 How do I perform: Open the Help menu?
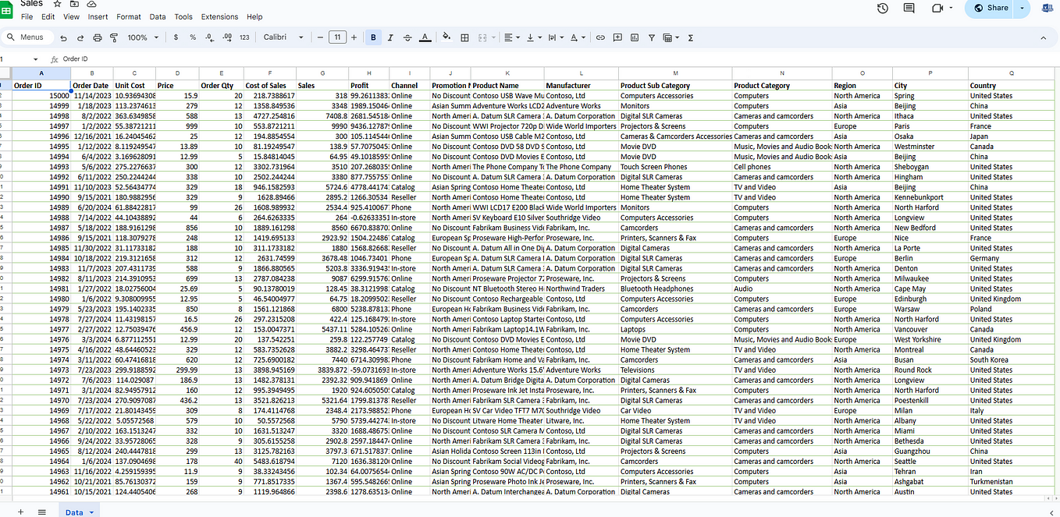click(254, 16)
